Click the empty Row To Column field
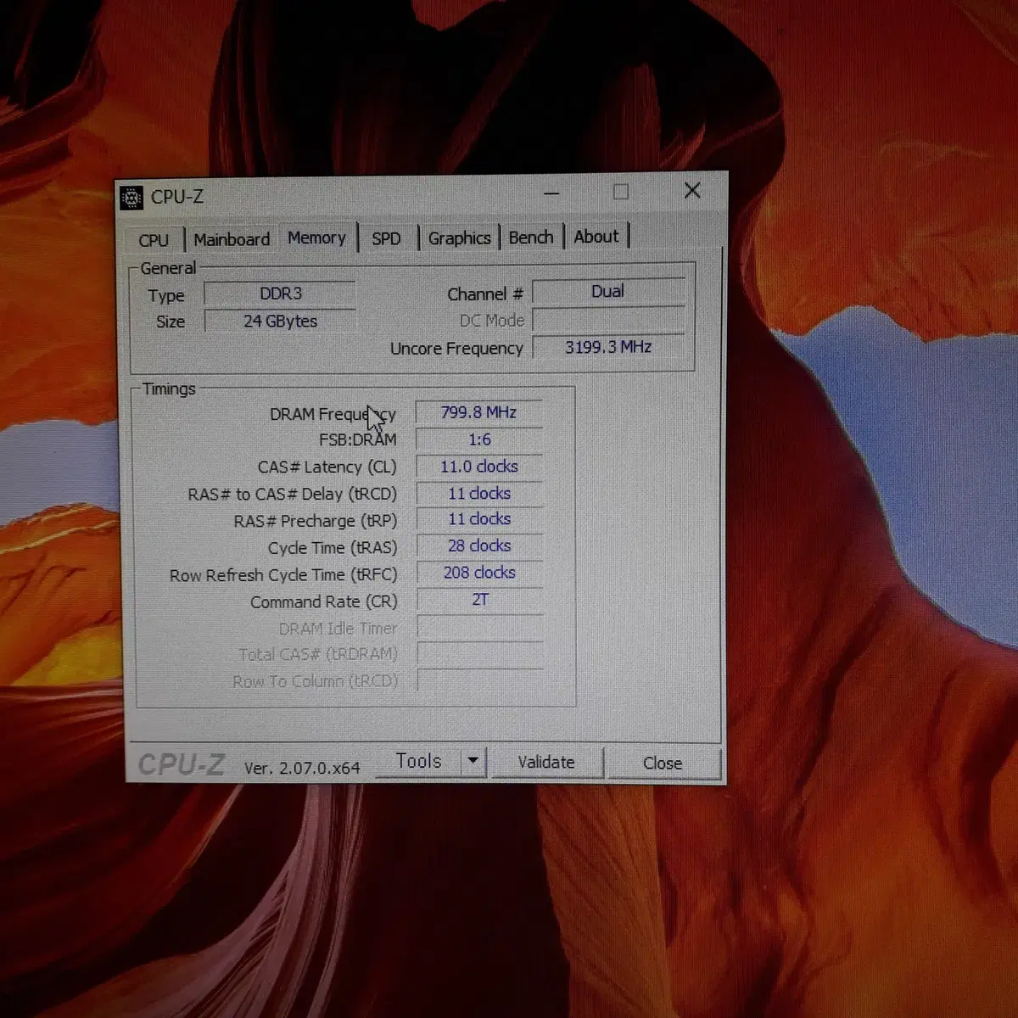The image size is (1018, 1018). tap(479, 680)
